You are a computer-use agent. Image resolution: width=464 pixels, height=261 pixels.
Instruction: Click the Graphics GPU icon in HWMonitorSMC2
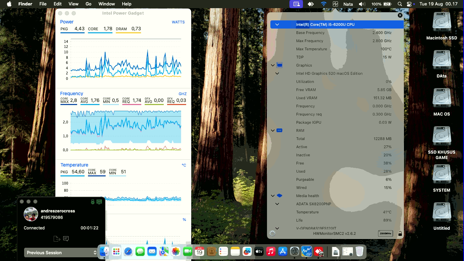point(279,65)
